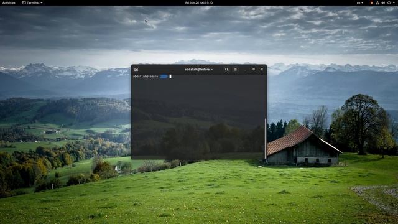The height and width of the screenshot is (224, 398).
Task: Close the Terminal window
Action: [x=262, y=69]
